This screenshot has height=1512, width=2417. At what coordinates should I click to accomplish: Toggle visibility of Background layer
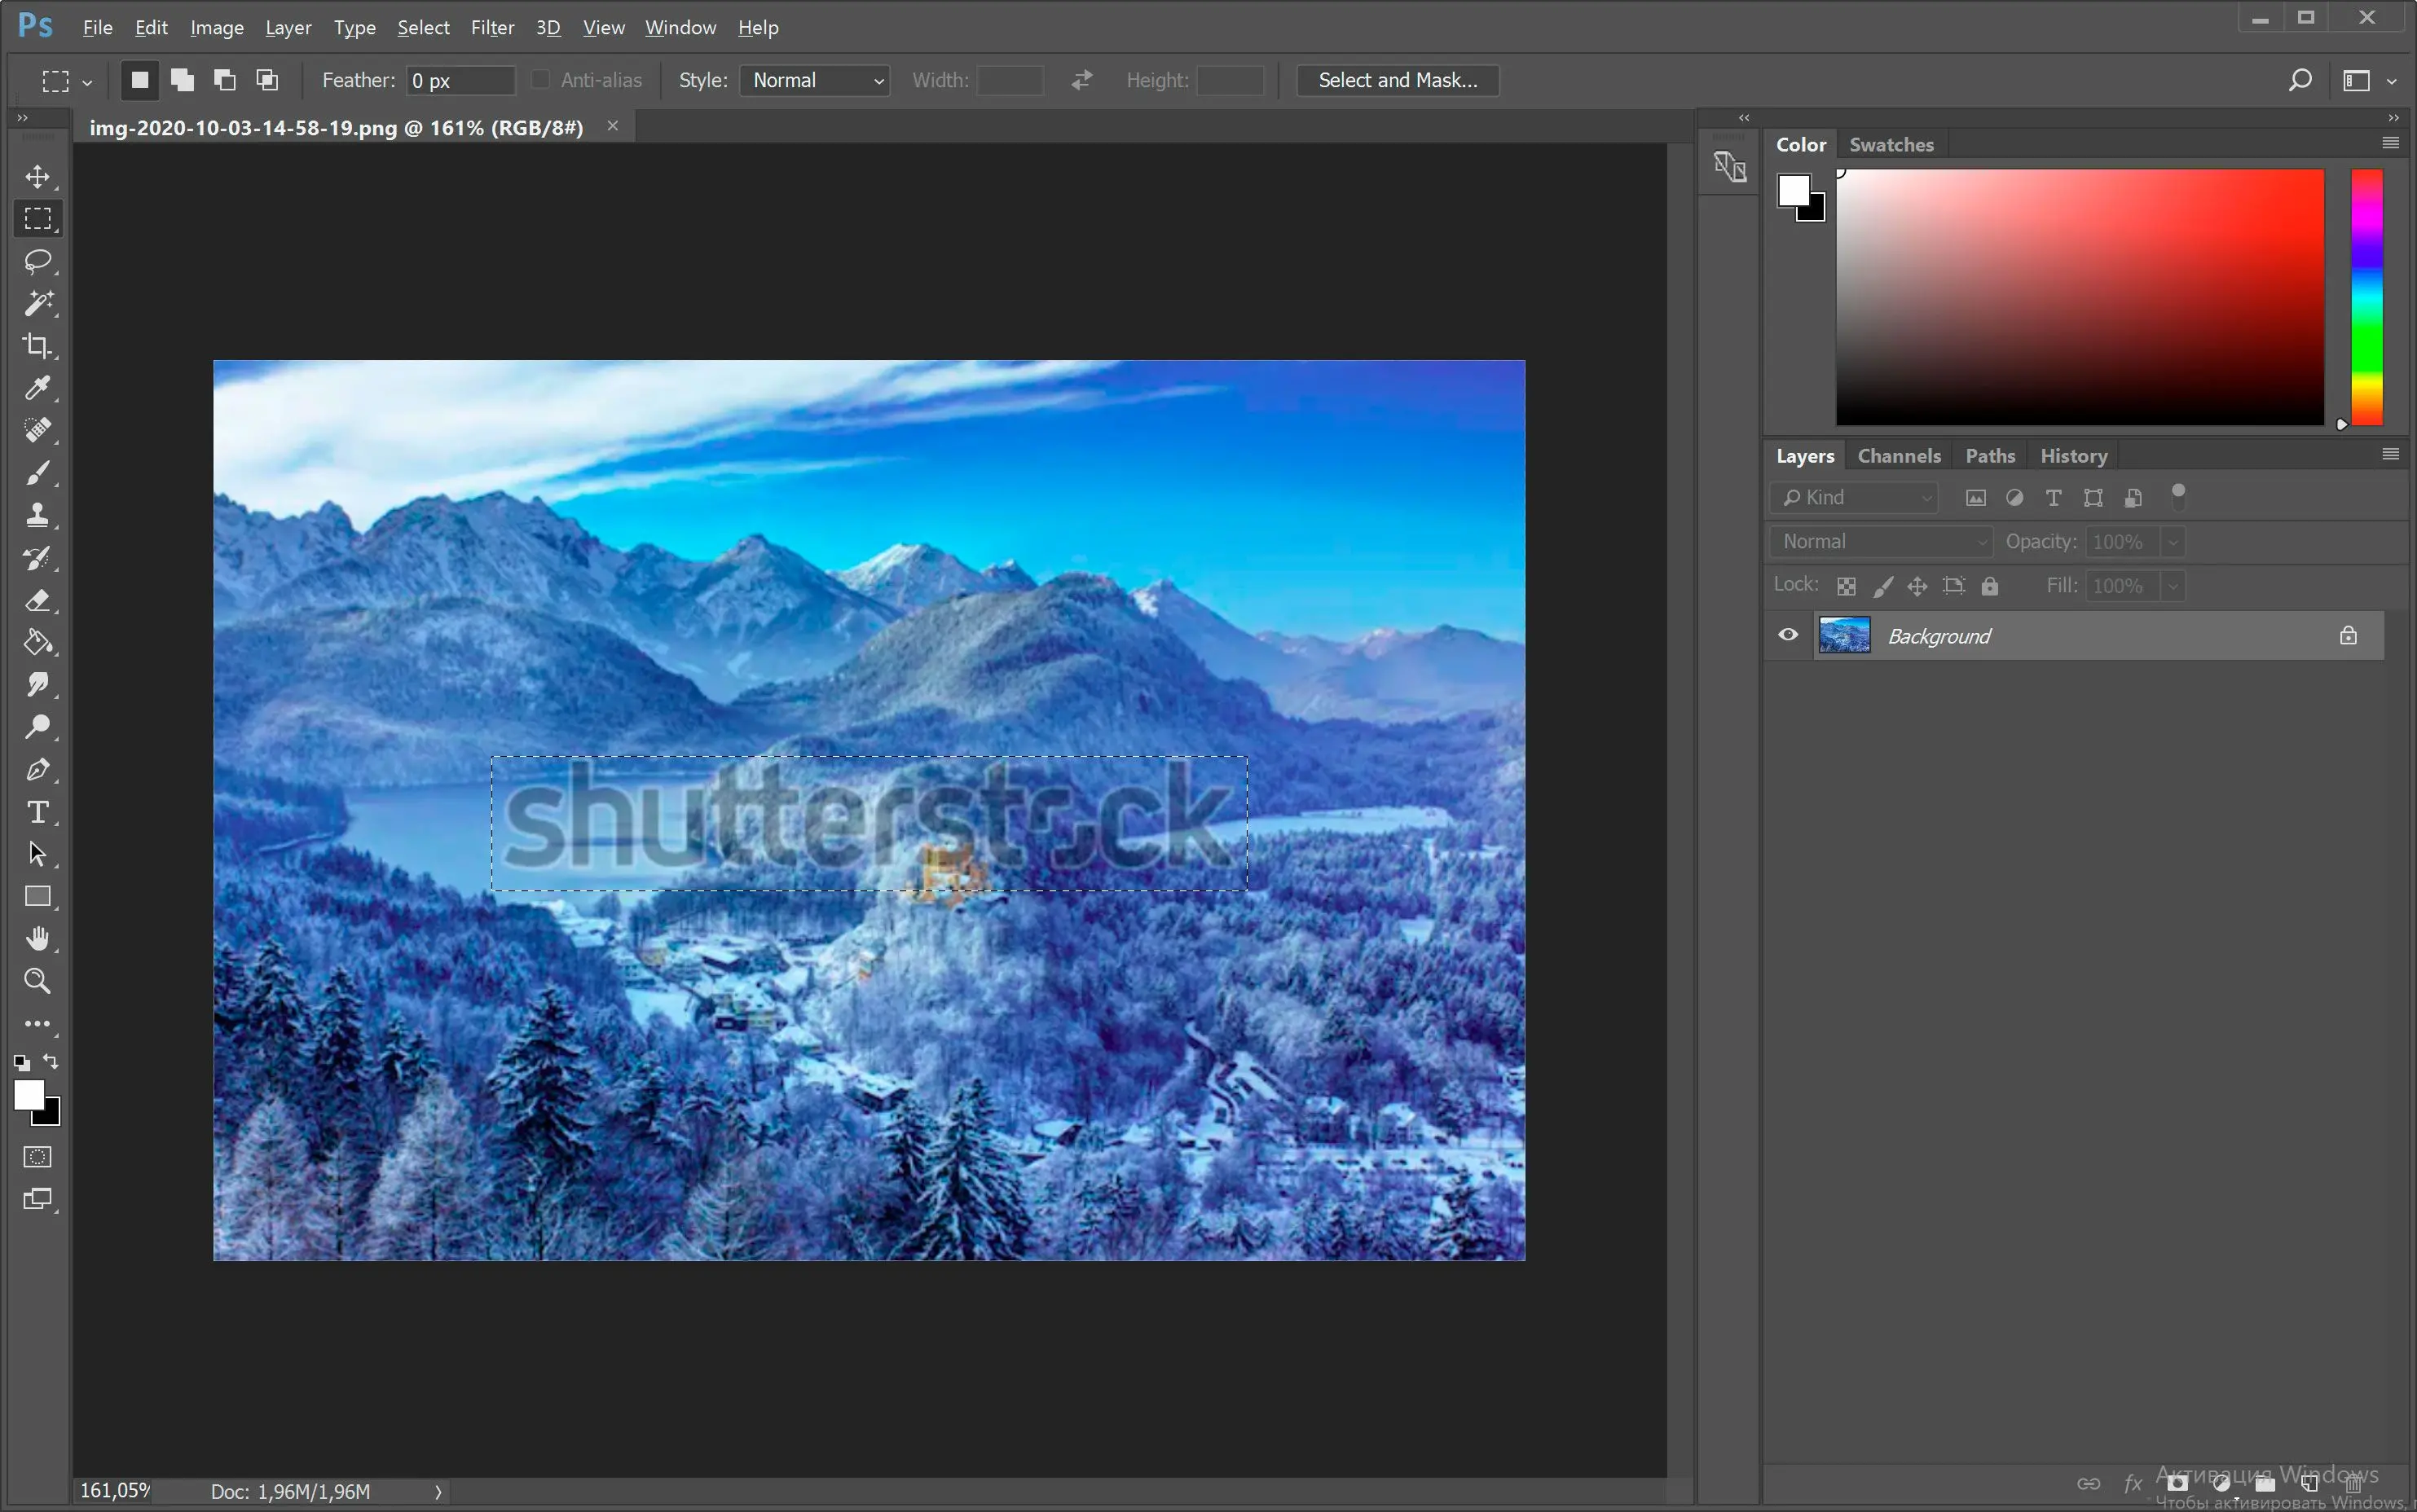click(x=1788, y=635)
